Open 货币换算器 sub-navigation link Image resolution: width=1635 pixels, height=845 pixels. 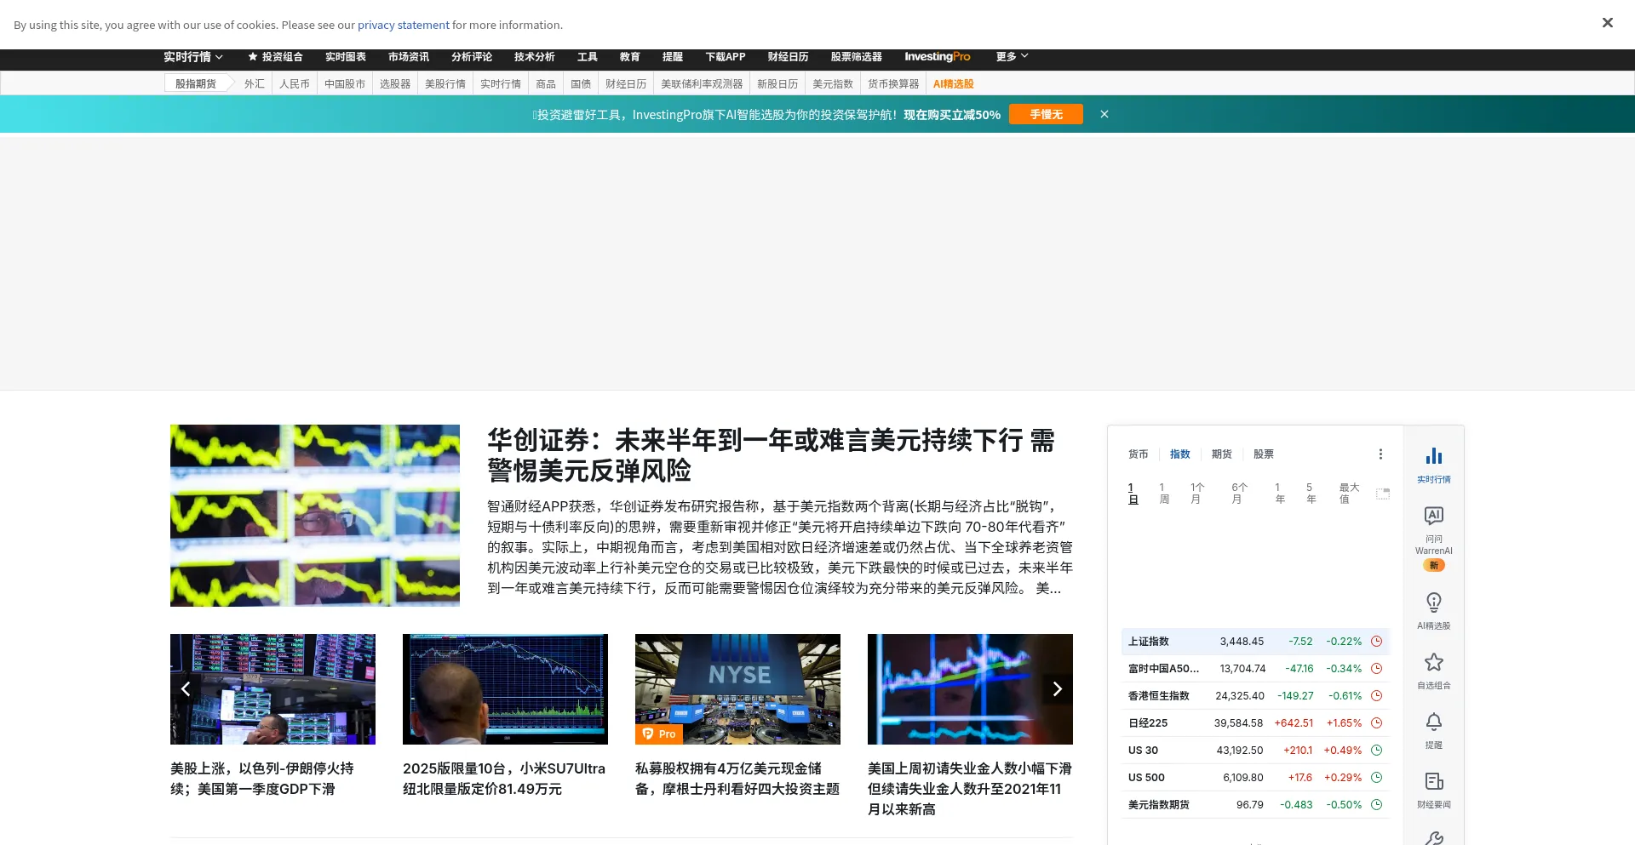coord(893,83)
